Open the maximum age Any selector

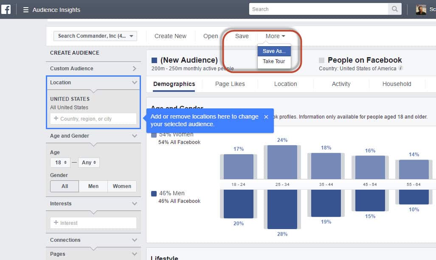(x=89, y=163)
